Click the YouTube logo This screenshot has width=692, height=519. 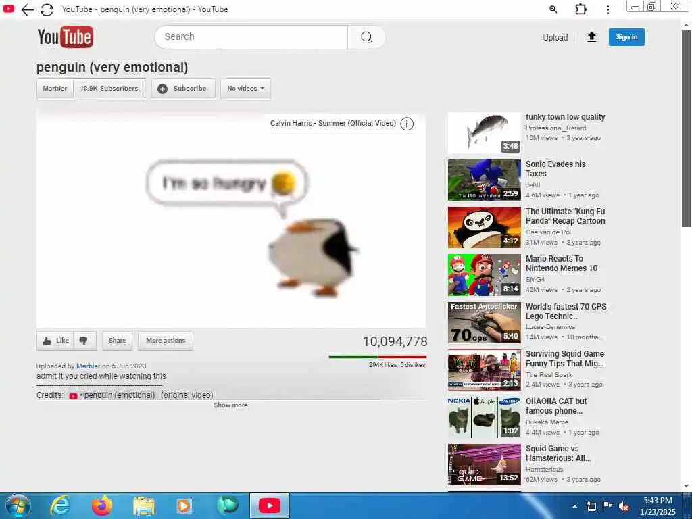[x=66, y=36]
